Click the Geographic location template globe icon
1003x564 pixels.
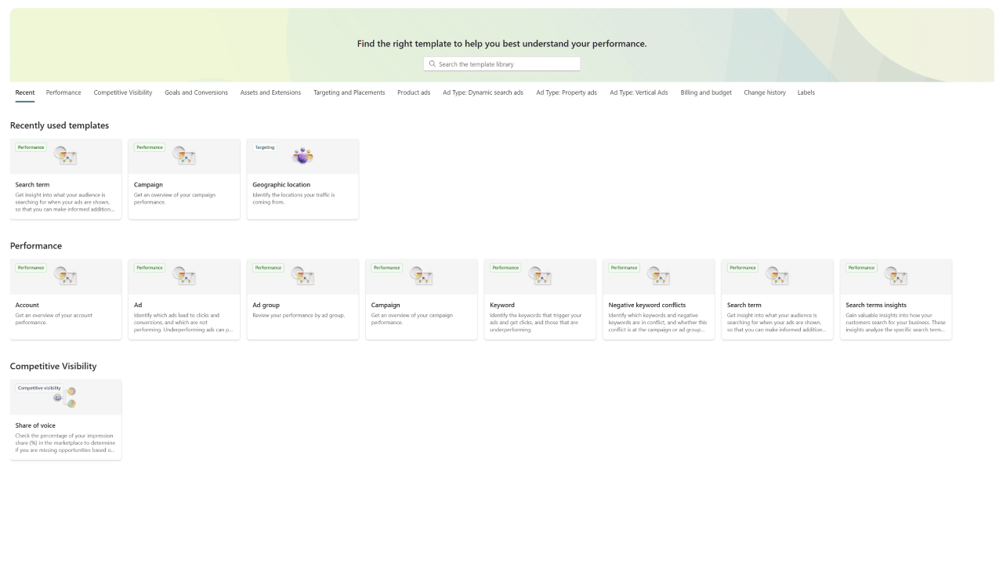tap(302, 156)
